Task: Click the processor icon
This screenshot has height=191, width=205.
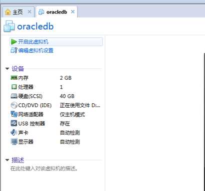Action: coord(14,87)
